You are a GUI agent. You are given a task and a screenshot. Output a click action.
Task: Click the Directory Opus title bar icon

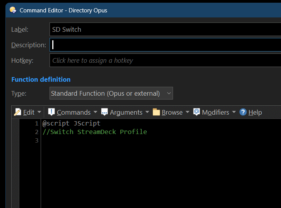click(x=13, y=10)
